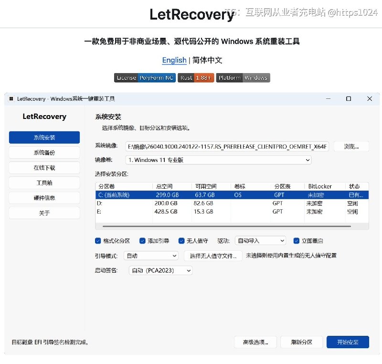The image size is (382, 364).
Task: Click the OS volume label cell
Action: click(238, 195)
